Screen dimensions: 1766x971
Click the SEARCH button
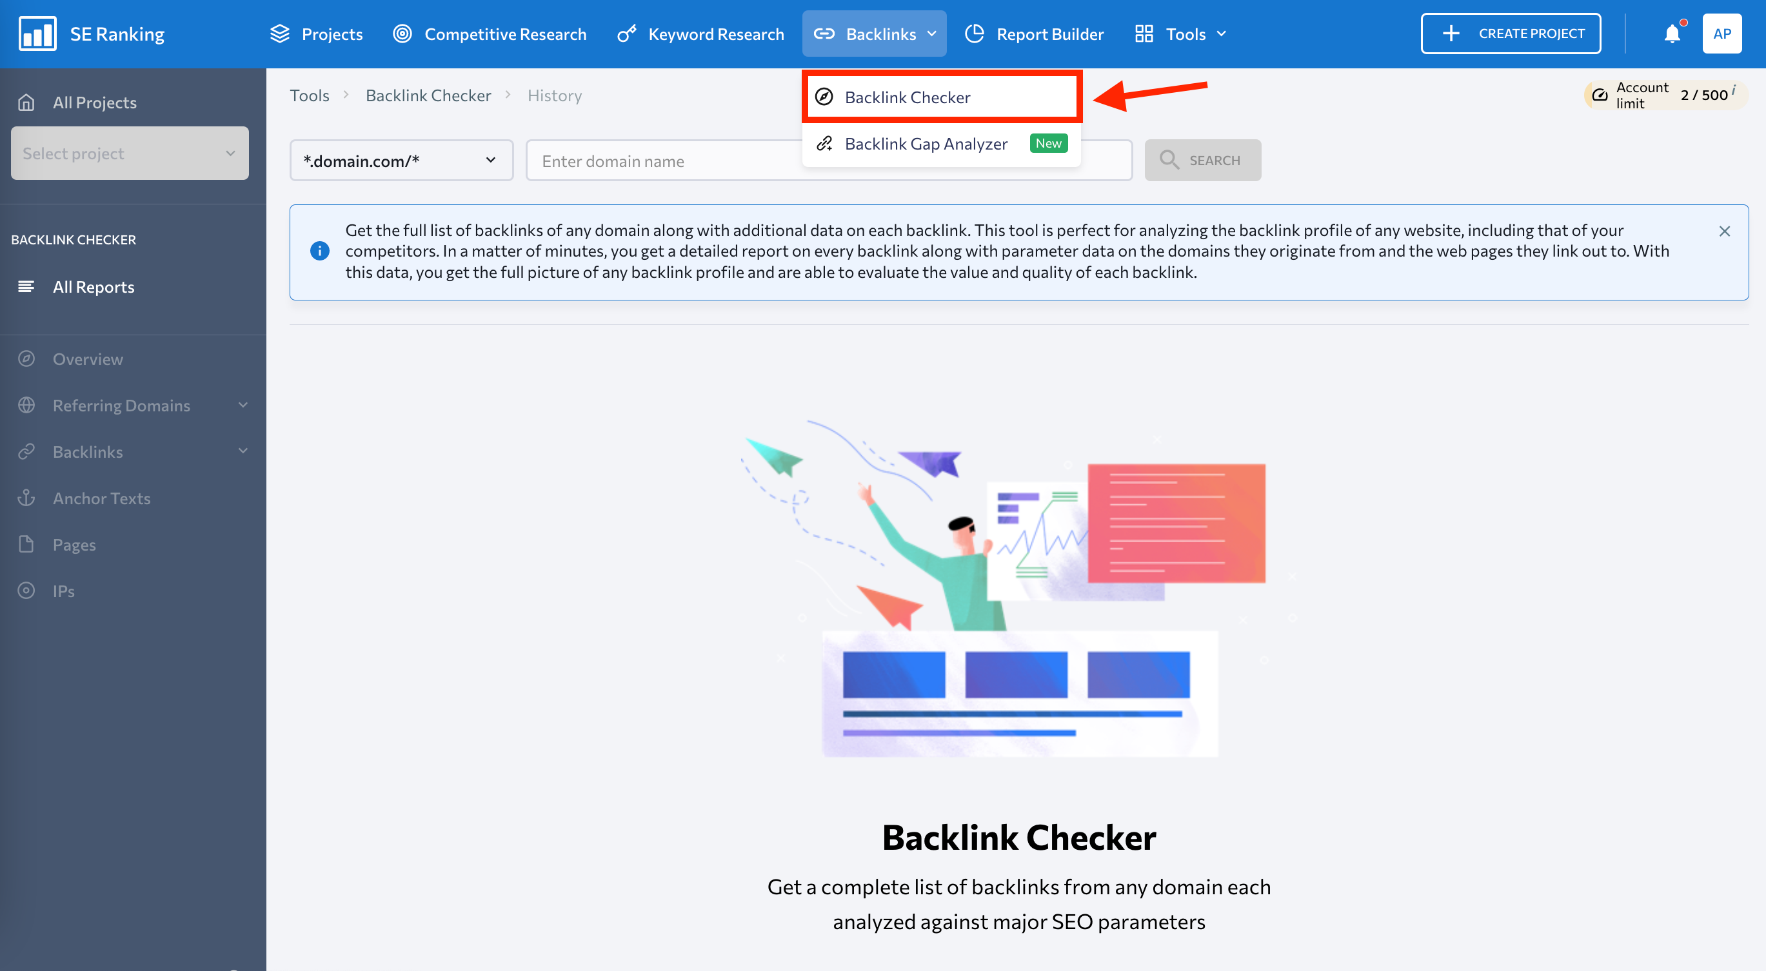point(1203,159)
